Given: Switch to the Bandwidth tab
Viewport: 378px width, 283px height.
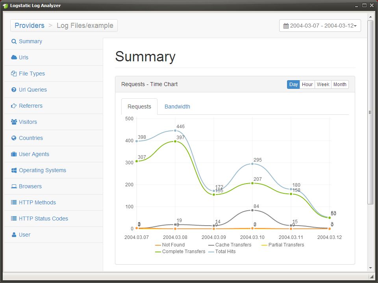Looking at the screenshot, I should click(177, 107).
